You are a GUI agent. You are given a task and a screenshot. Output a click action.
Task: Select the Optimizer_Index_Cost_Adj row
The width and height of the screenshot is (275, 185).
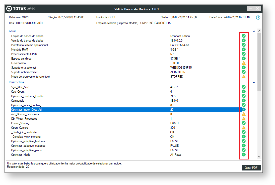click(x=126, y=110)
